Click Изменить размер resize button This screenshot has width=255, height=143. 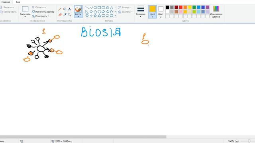pos(43,12)
